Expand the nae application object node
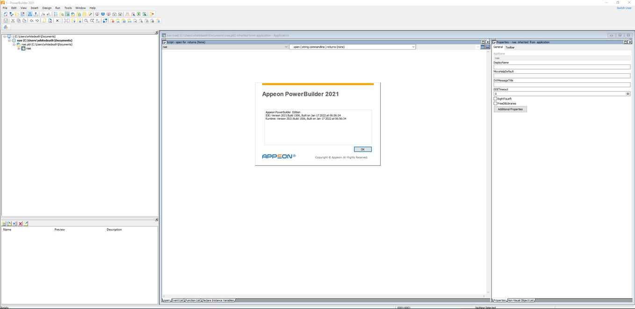 (x=19, y=49)
